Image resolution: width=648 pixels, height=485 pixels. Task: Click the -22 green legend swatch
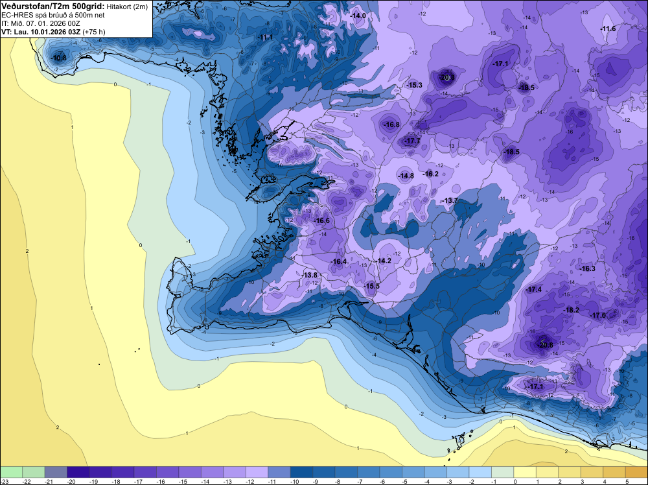click(34, 472)
